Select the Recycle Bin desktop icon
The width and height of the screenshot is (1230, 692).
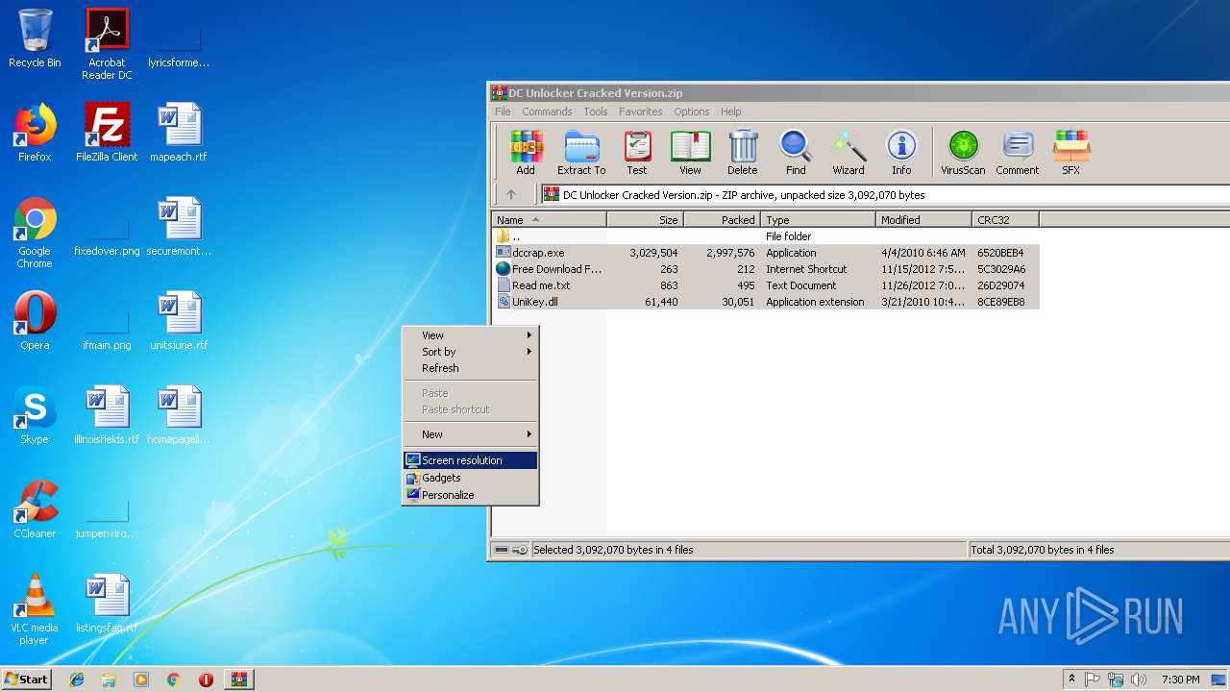(x=35, y=39)
